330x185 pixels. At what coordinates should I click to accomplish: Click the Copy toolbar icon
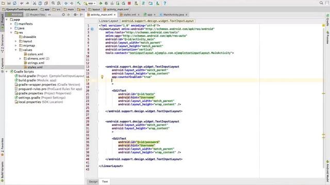click(x=40, y=3)
